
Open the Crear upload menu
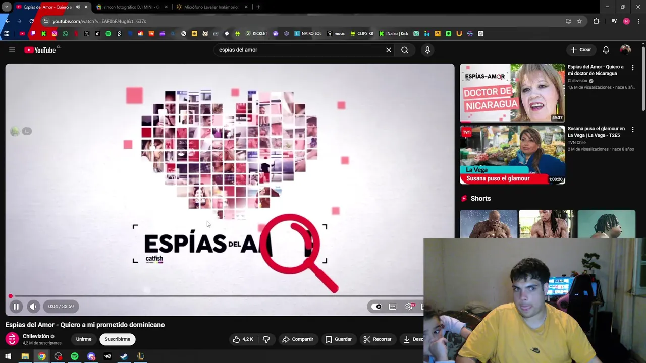(x=581, y=50)
